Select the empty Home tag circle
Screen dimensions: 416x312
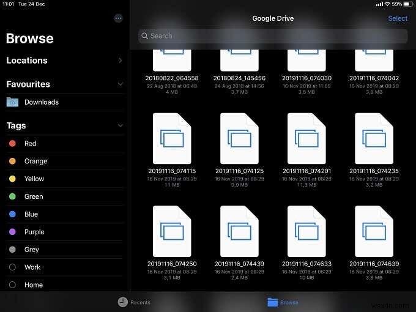coord(12,284)
